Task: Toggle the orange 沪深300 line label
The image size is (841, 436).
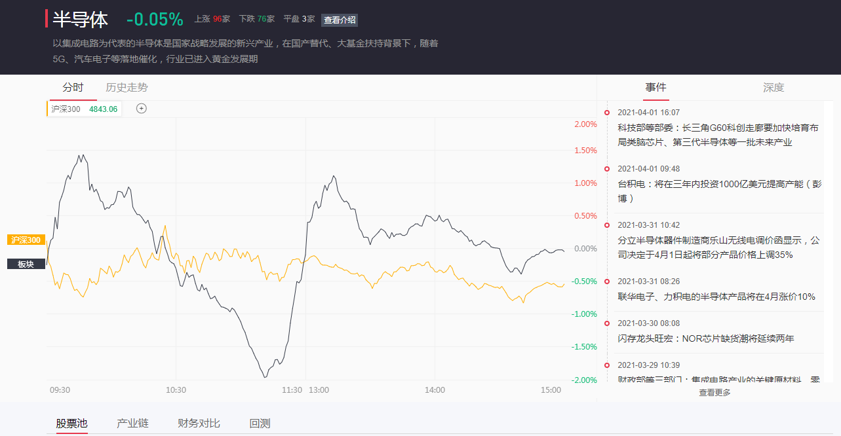Action: pos(26,240)
